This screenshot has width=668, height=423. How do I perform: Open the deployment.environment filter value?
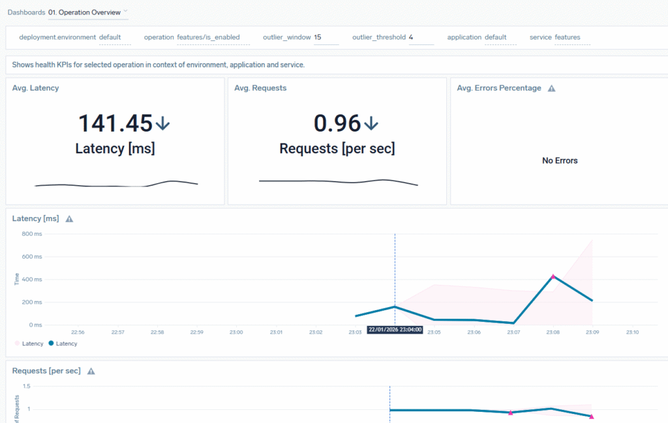tap(114, 38)
